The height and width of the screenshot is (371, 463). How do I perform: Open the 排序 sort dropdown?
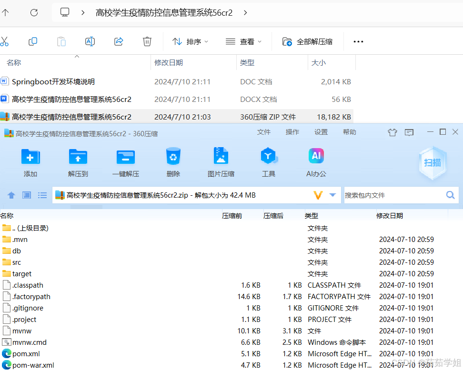(190, 41)
